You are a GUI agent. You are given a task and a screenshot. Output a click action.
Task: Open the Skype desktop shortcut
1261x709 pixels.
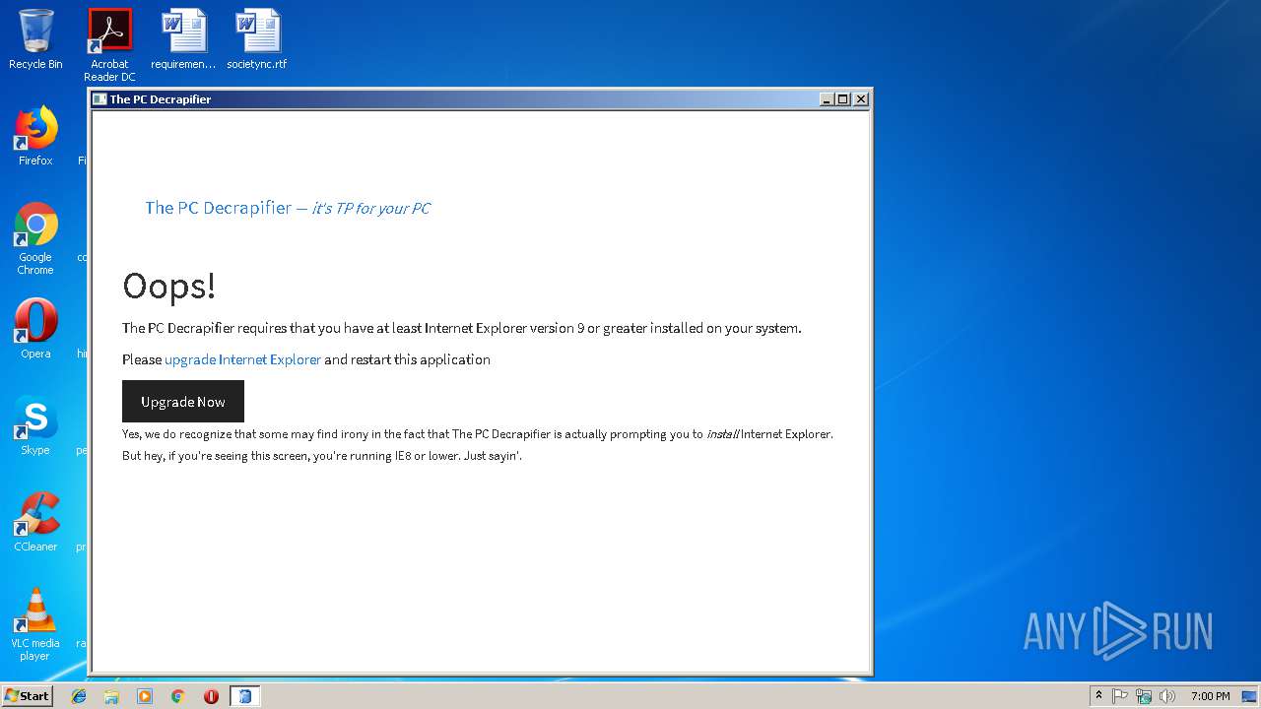tap(35, 425)
